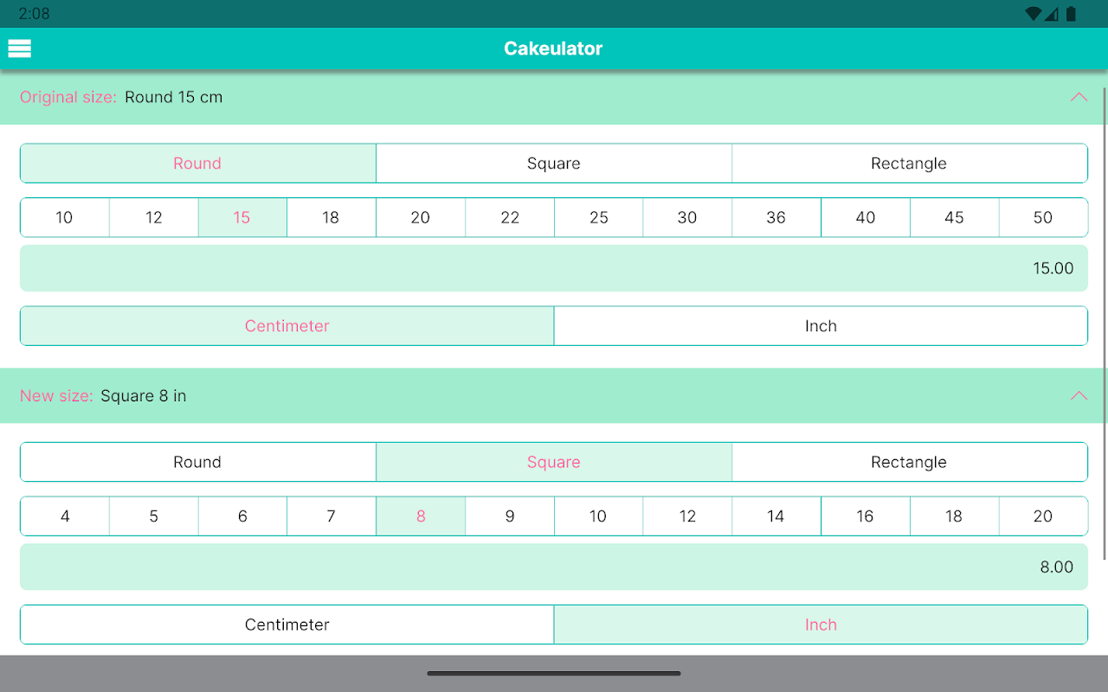Choose Centimeter unit for new size
The image size is (1108, 692).
[x=287, y=625]
